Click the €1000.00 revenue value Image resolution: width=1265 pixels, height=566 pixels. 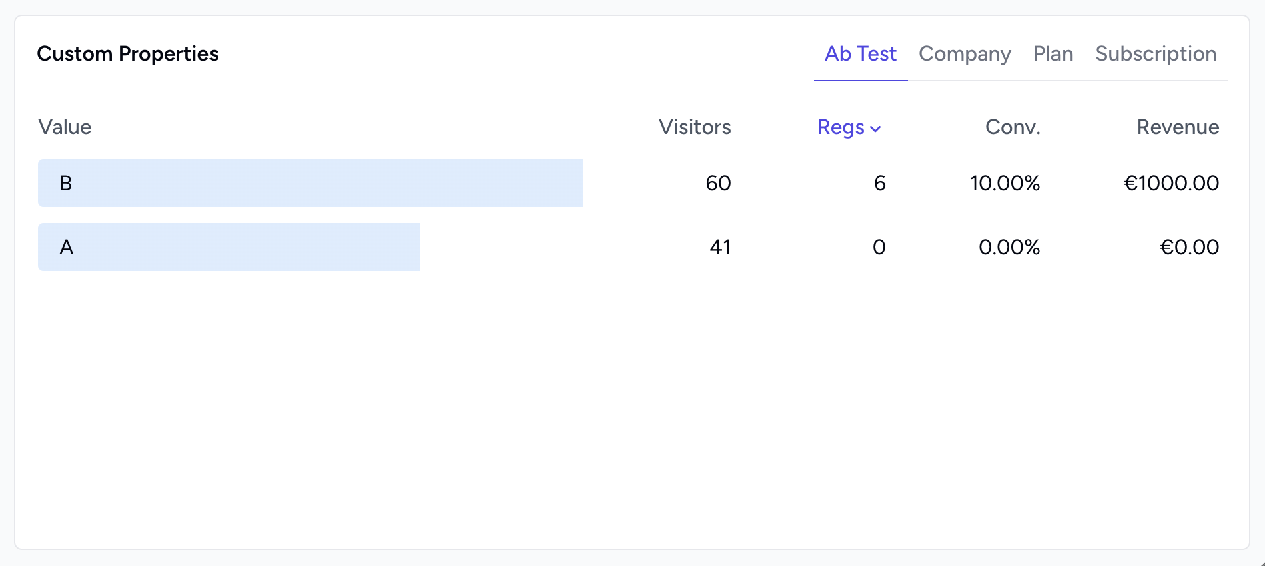click(1171, 183)
